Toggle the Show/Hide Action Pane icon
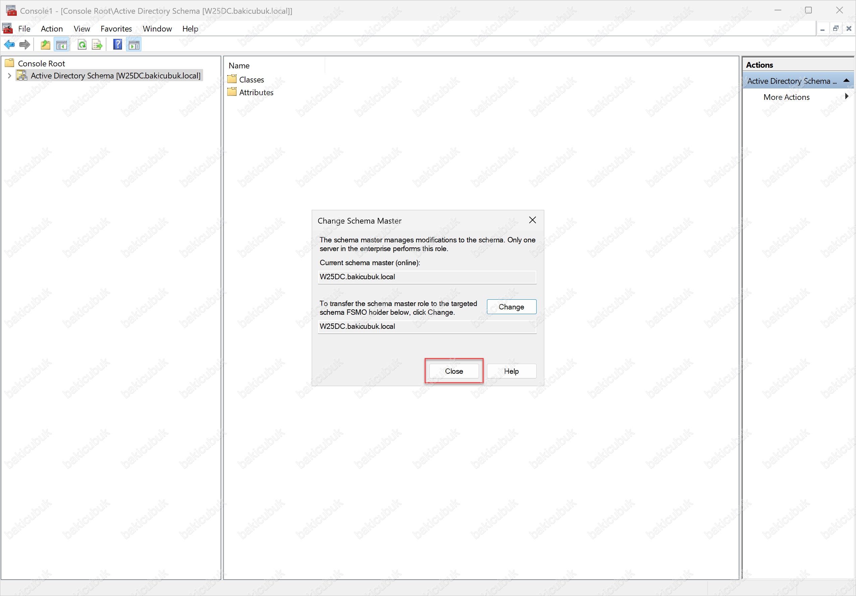The width and height of the screenshot is (856, 596). pos(134,45)
